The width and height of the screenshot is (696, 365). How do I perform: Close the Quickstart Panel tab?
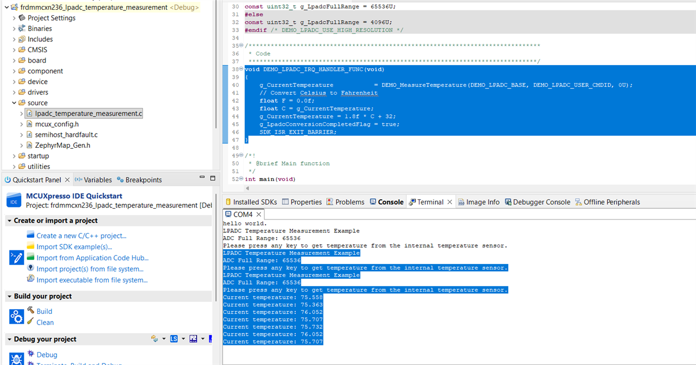(x=67, y=180)
